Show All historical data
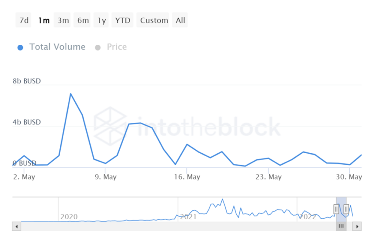Image resolution: width=374 pixels, height=249 pixels. click(x=180, y=20)
